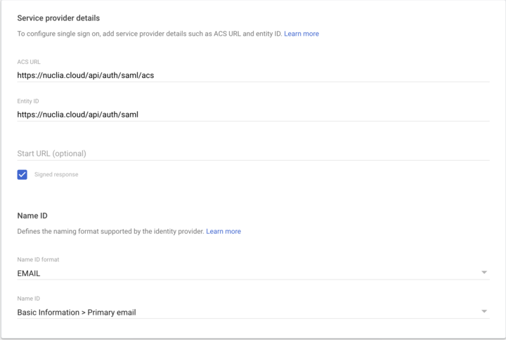Click the Name ID section heading
This screenshot has height=340, width=506.
[x=32, y=216]
